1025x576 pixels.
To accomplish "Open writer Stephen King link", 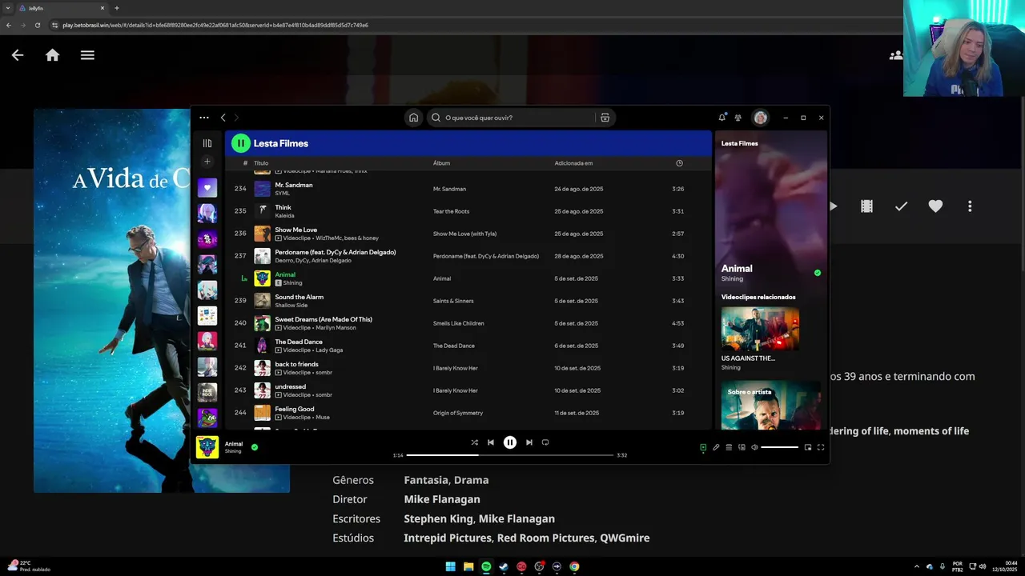I will point(439,518).
